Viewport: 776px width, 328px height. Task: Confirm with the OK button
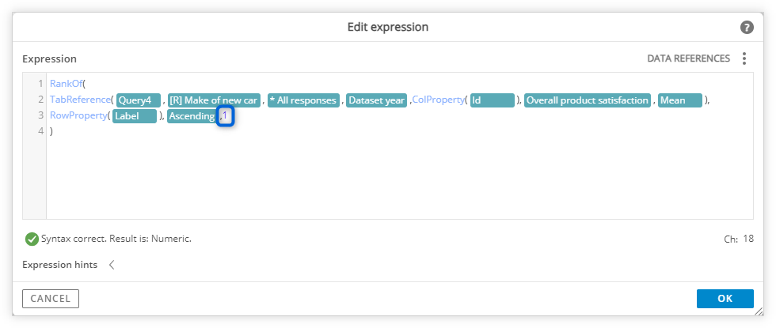point(725,299)
